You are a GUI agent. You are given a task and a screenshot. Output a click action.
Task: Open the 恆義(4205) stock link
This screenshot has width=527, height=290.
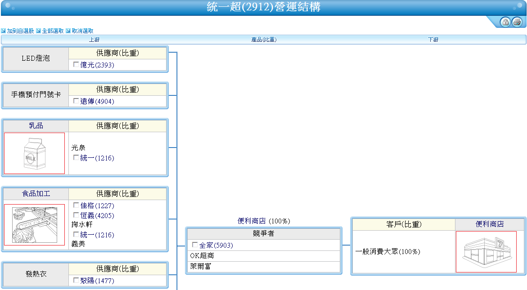pyautogui.click(x=97, y=215)
